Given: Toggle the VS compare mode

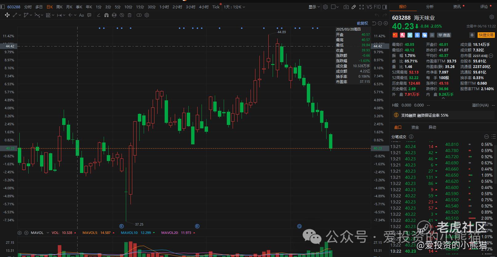Looking at the screenshot, I should click(x=369, y=7).
